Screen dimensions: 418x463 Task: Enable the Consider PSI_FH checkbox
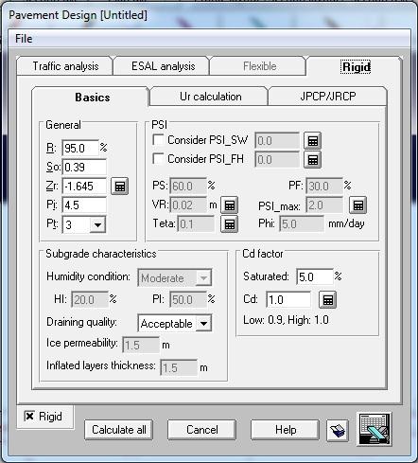pos(158,158)
